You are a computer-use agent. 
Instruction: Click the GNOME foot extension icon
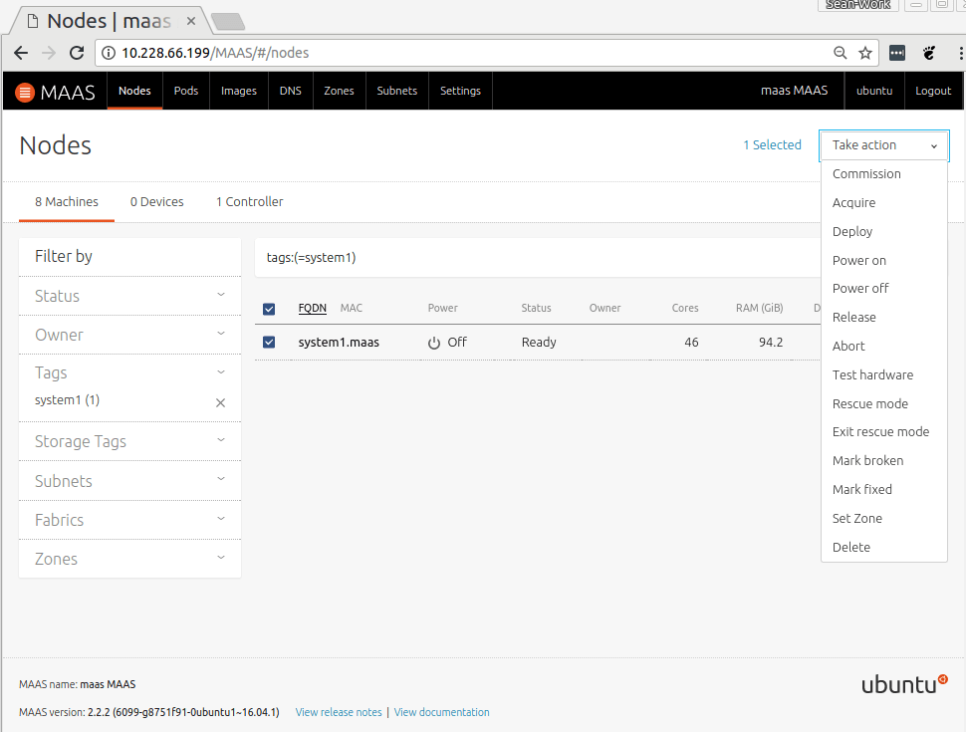click(929, 53)
